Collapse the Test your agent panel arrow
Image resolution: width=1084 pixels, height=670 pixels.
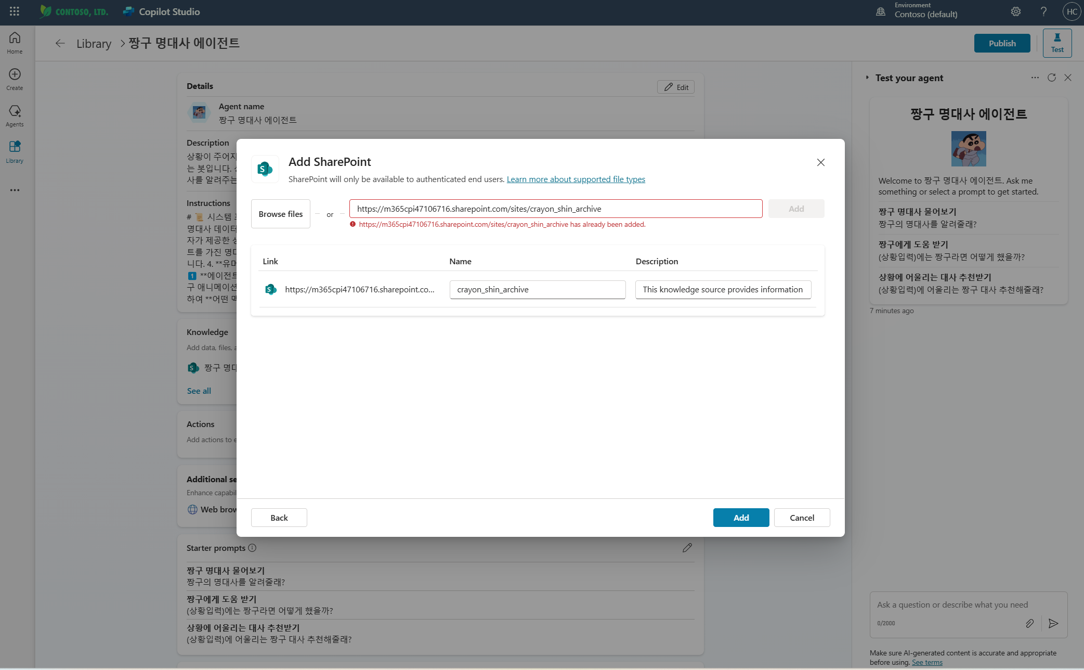coord(867,78)
